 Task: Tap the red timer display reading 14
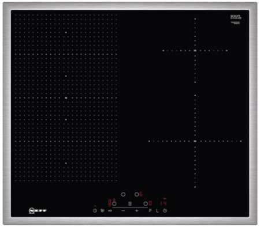[x=164, y=203]
